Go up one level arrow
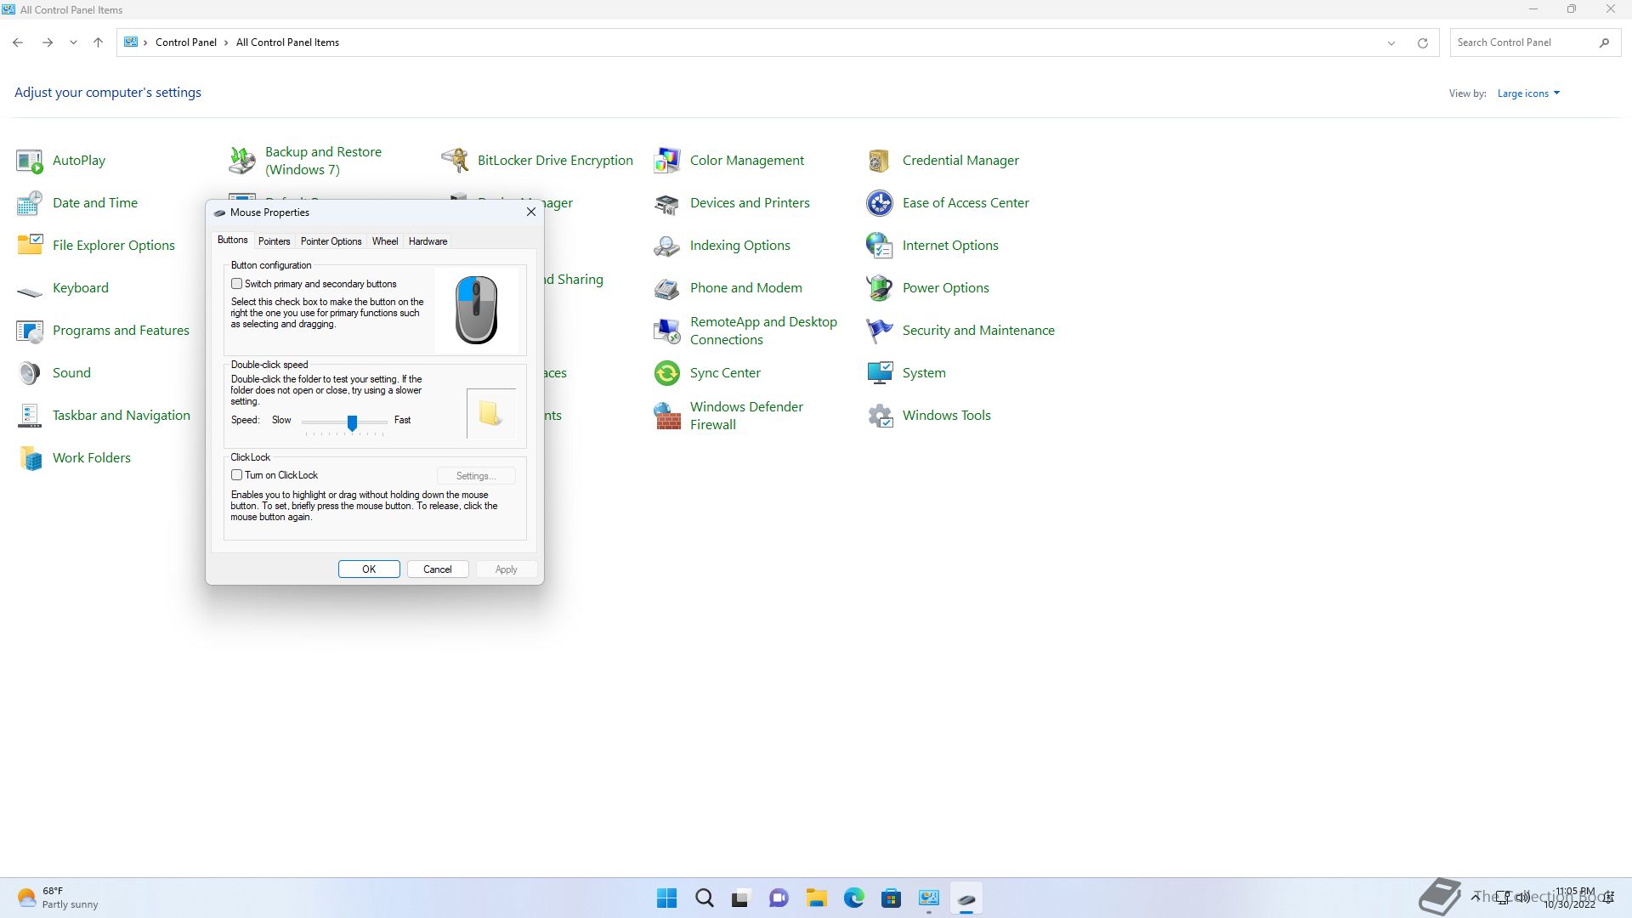Viewport: 1632px width, 918px height. [98, 42]
